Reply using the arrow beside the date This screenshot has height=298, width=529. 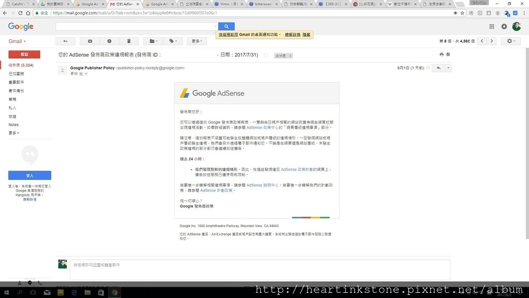click(439, 68)
